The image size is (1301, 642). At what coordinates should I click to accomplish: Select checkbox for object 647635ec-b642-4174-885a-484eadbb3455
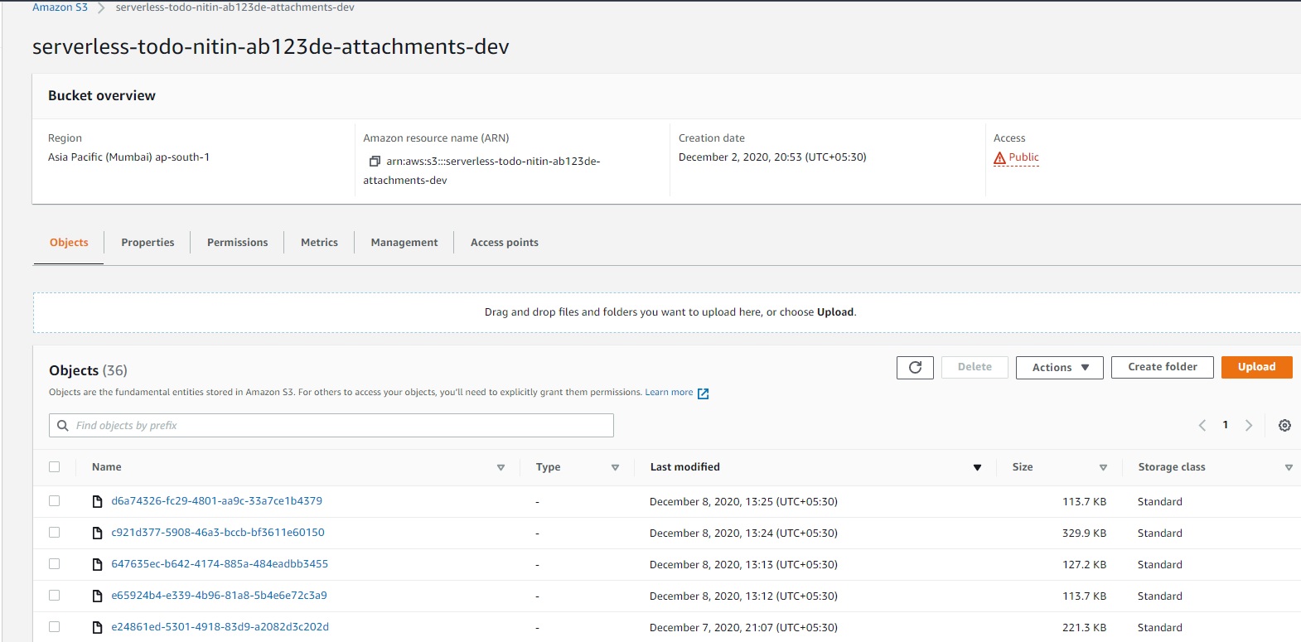[x=55, y=564]
